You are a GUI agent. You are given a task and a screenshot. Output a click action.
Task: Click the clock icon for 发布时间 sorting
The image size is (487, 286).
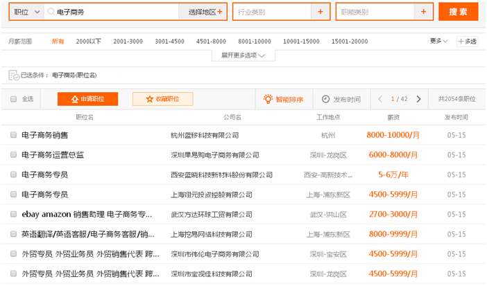pyautogui.click(x=325, y=99)
